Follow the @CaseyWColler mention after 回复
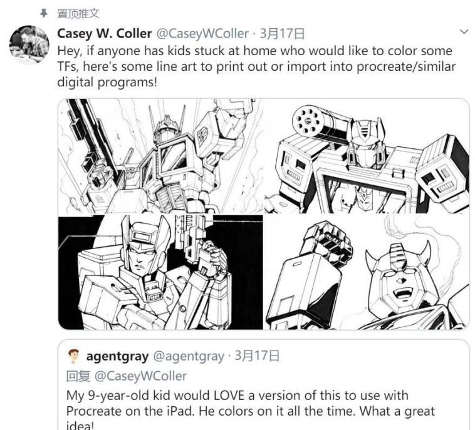The width and height of the screenshot is (475, 430). (x=140, y=376)
